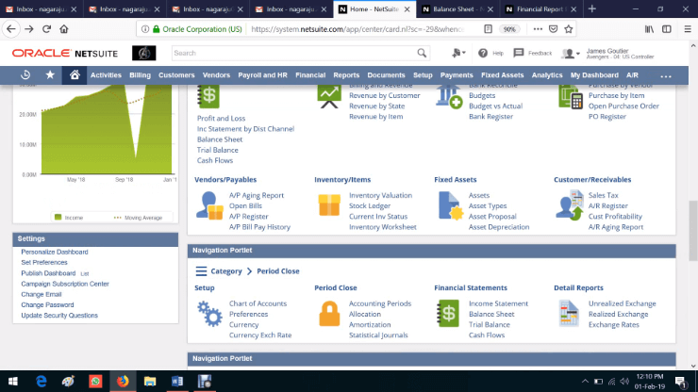Click the taskbar clock showing 12:10 PM
698x392 pixels.
(650, 382)
